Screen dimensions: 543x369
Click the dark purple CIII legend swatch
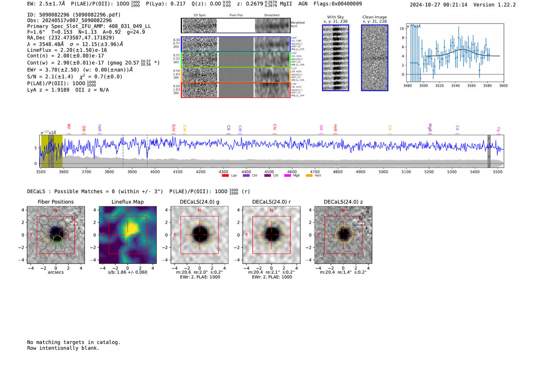pyautogui.click(x=268, y=176)
